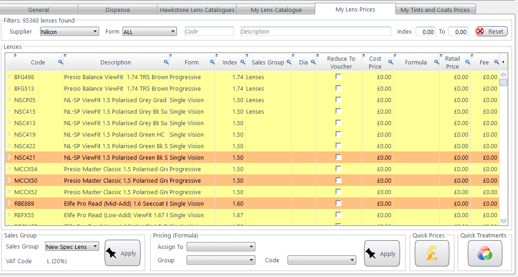Tick Reduce To Voucher for REFX55
The width and height of the screenshot is (518, 277).
coord(338,215)
